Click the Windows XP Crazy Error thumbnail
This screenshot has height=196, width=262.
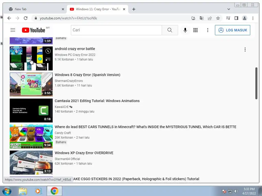(x=31, y=163)
